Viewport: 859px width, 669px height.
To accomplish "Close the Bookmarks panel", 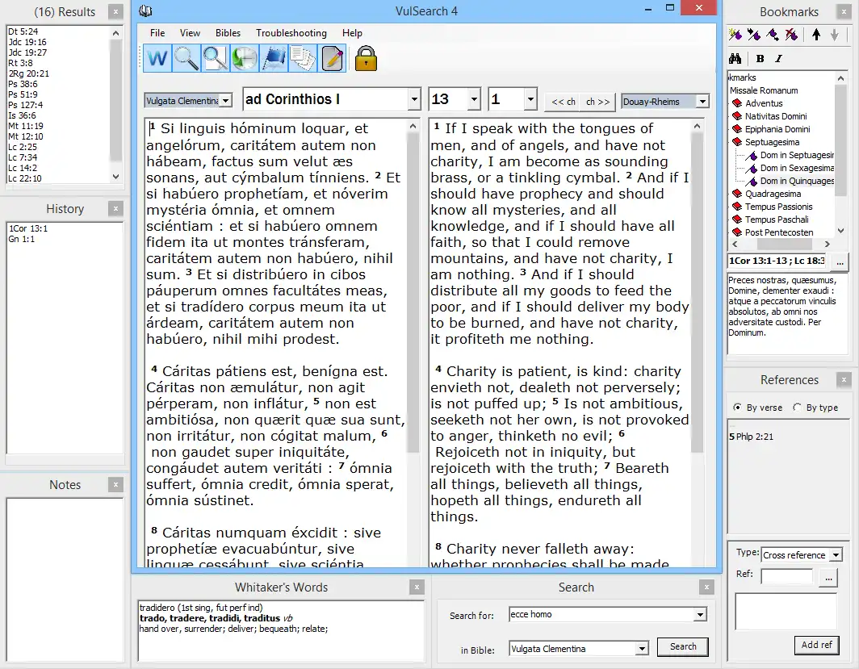I will (x=844, y=12).
